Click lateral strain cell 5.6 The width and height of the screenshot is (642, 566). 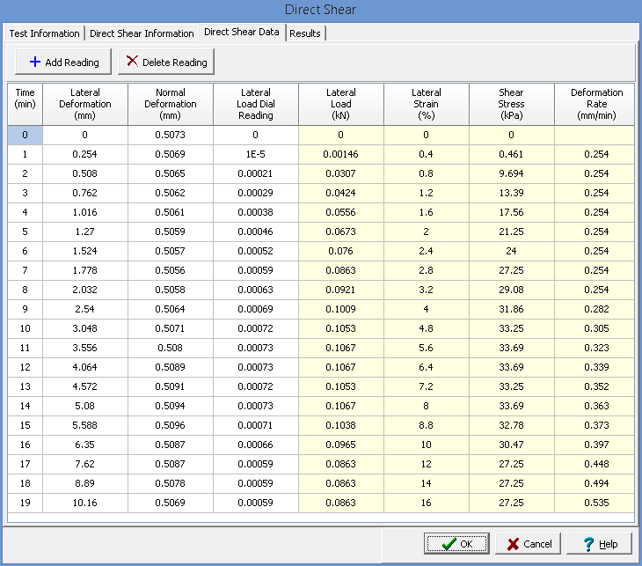(x=427, y=348)
